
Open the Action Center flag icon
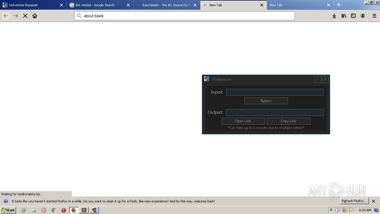pyautogui.click(x=352, y=210)
